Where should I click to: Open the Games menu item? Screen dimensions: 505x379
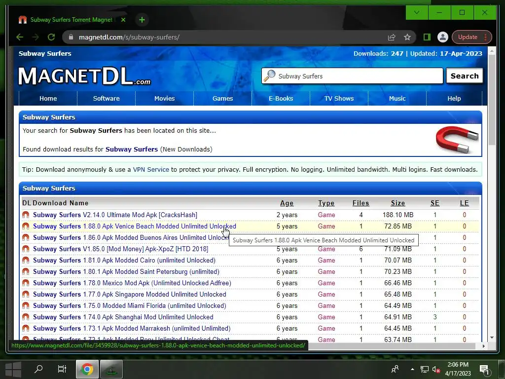click(222, 98)
